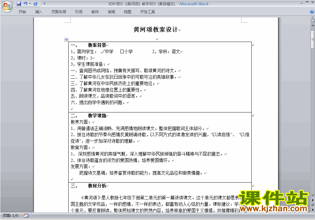Click line 发展方面：
The image size is (315, 220).
81,167
